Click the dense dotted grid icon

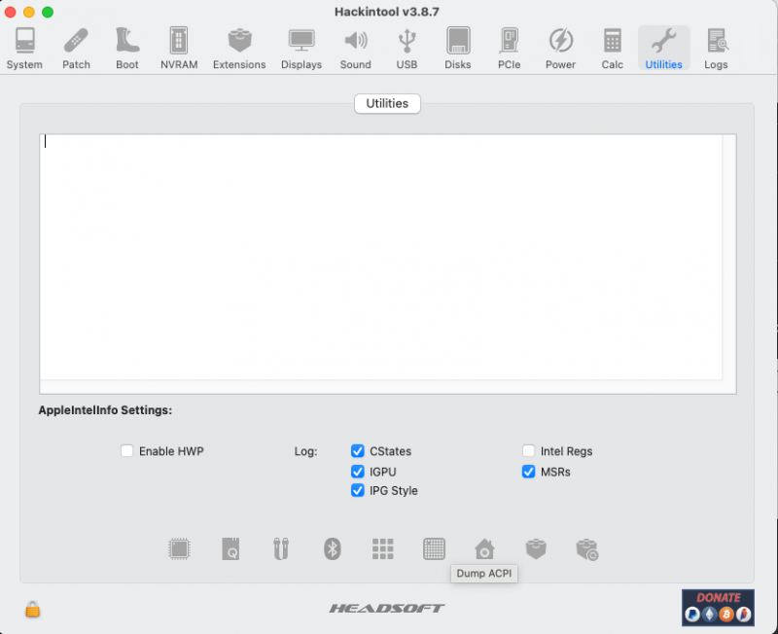pyautogui.click(x=434, y=548)
